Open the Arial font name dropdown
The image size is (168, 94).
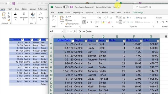click(x=97, y=18)
